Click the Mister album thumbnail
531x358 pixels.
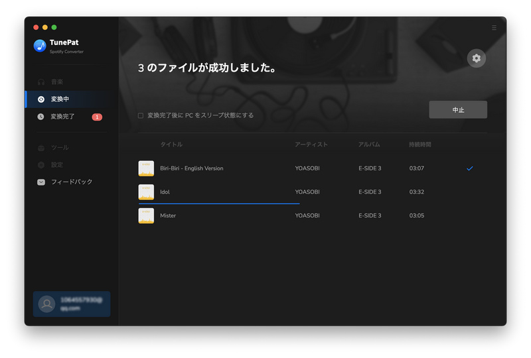pyautogui.click(x=146, y=215)
